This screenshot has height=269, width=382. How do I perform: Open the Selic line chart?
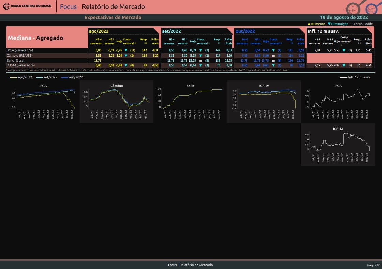[x=190, y=101]
